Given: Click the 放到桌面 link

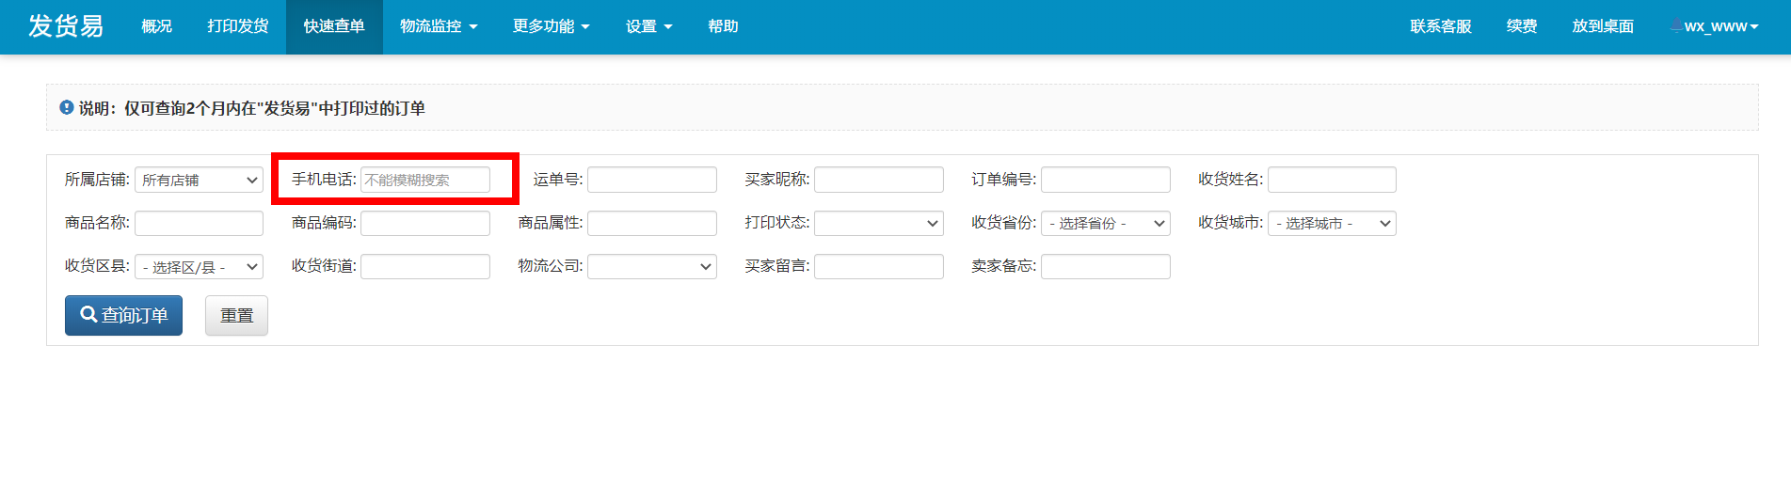Looking at the screenshot, I should tap(1602, 26).
